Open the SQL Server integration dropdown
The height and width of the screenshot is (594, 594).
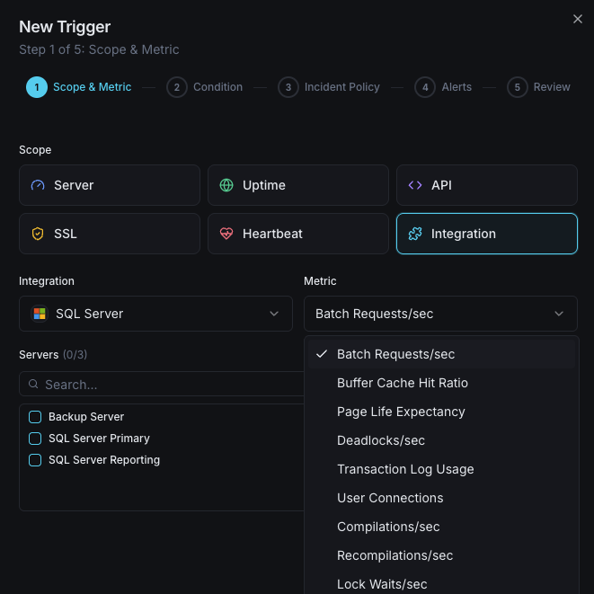coord(155,314)
